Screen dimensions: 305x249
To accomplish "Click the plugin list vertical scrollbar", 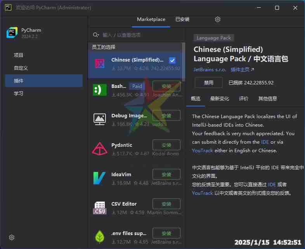I will pos(183,62).
